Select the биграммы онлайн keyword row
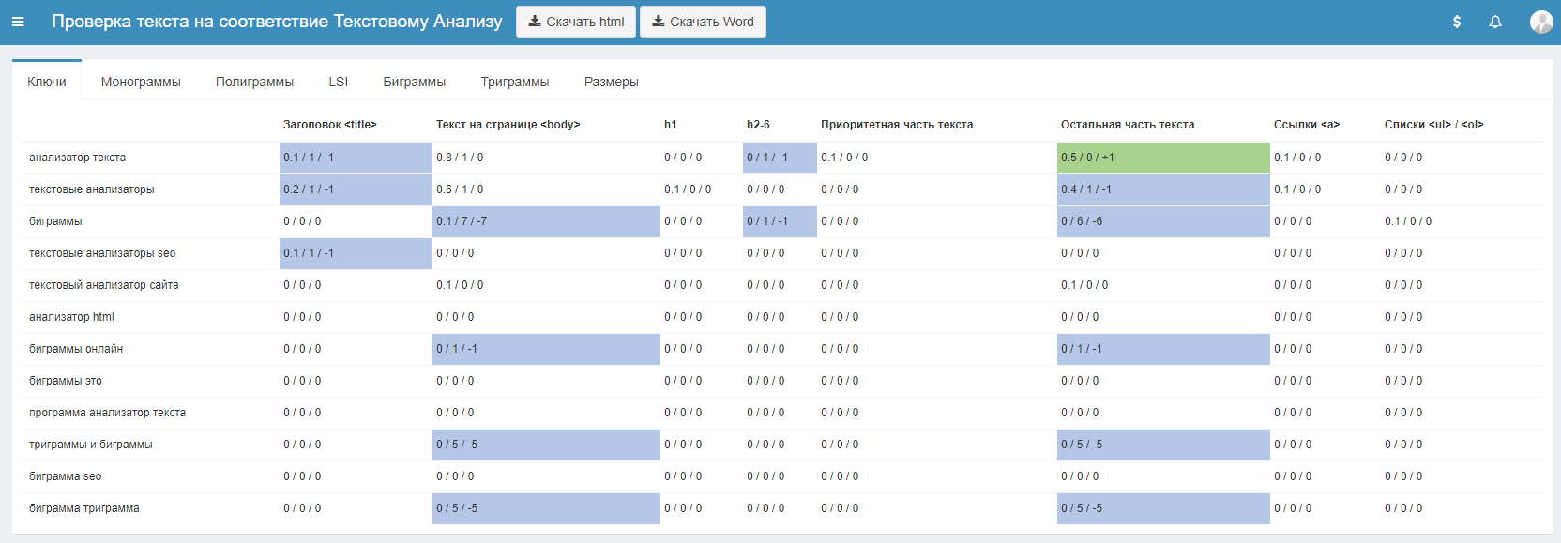Image resolution: width=1561 pixels, height=543 pixels. click(76, 349)
